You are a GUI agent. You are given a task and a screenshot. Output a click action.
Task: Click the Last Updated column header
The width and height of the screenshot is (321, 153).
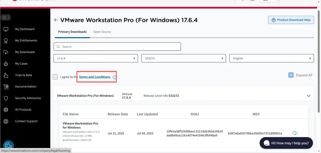pos(147,114)
